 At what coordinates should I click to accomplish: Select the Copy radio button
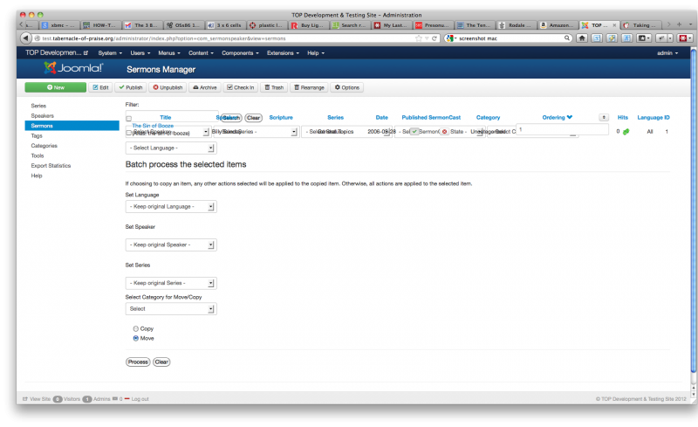tap(136, 328)
